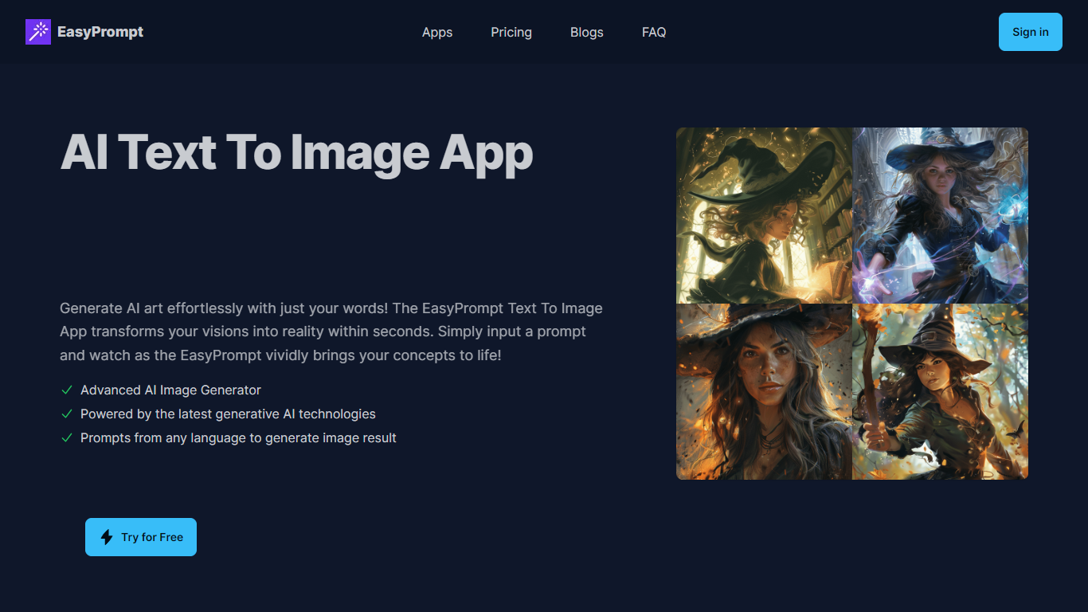
Task: Click the Try for Free button
Action: click(x=141, y=537)
